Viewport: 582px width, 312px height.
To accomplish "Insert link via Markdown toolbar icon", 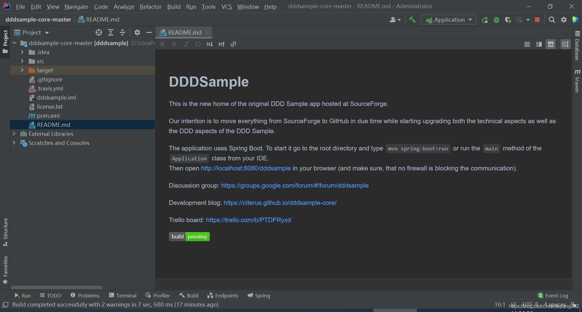I will 233,44.
